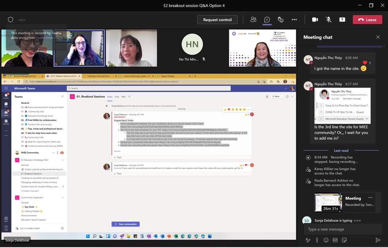Click the heart reaction on 8:08 AM message
Screen dimensions: 388x248
click(x=365, y=63)
